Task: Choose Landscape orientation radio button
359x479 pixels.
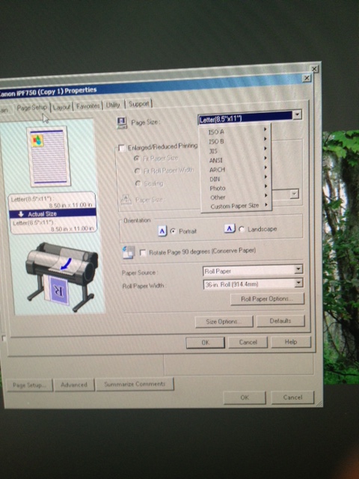Action: pyautogui.click(x=242, y=229)
